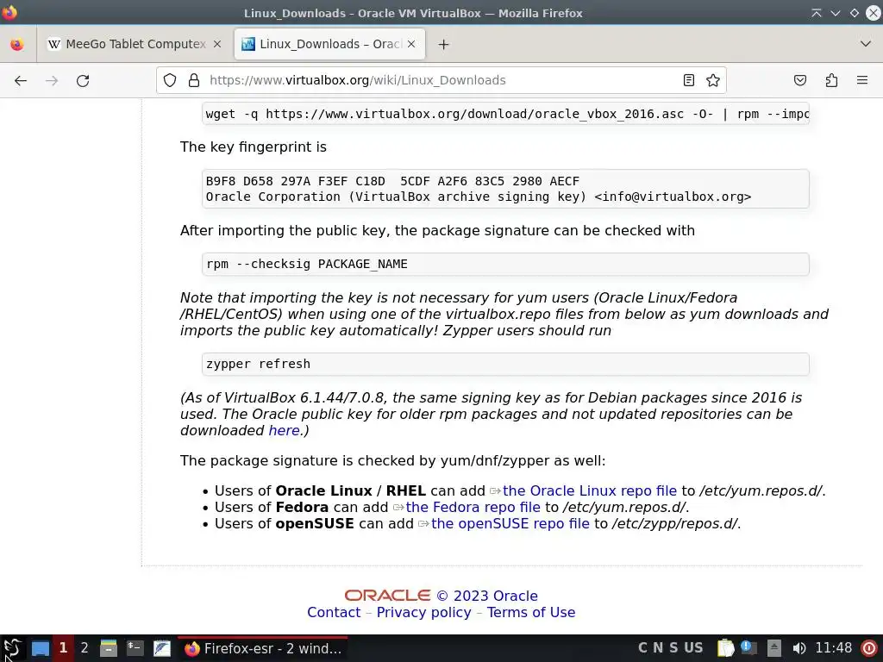Shade the window with title bar arrow

point(816,13)
